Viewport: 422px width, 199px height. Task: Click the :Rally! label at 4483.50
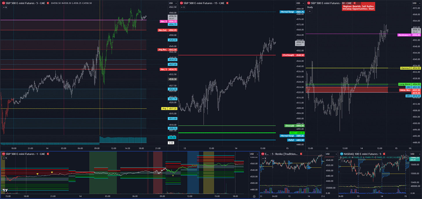pyautogui.click(x=291, y=140)
